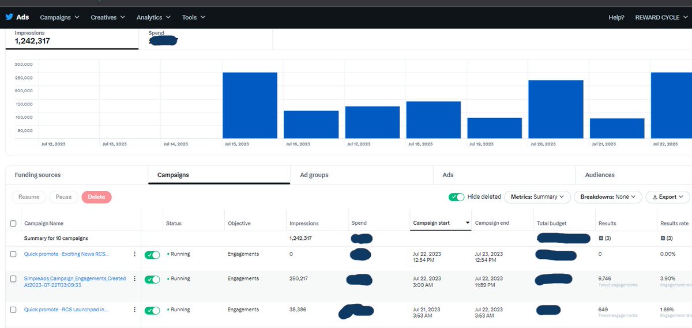Sort by the Objective column header
The image size is (692, 328).
[x=239, y=223]
